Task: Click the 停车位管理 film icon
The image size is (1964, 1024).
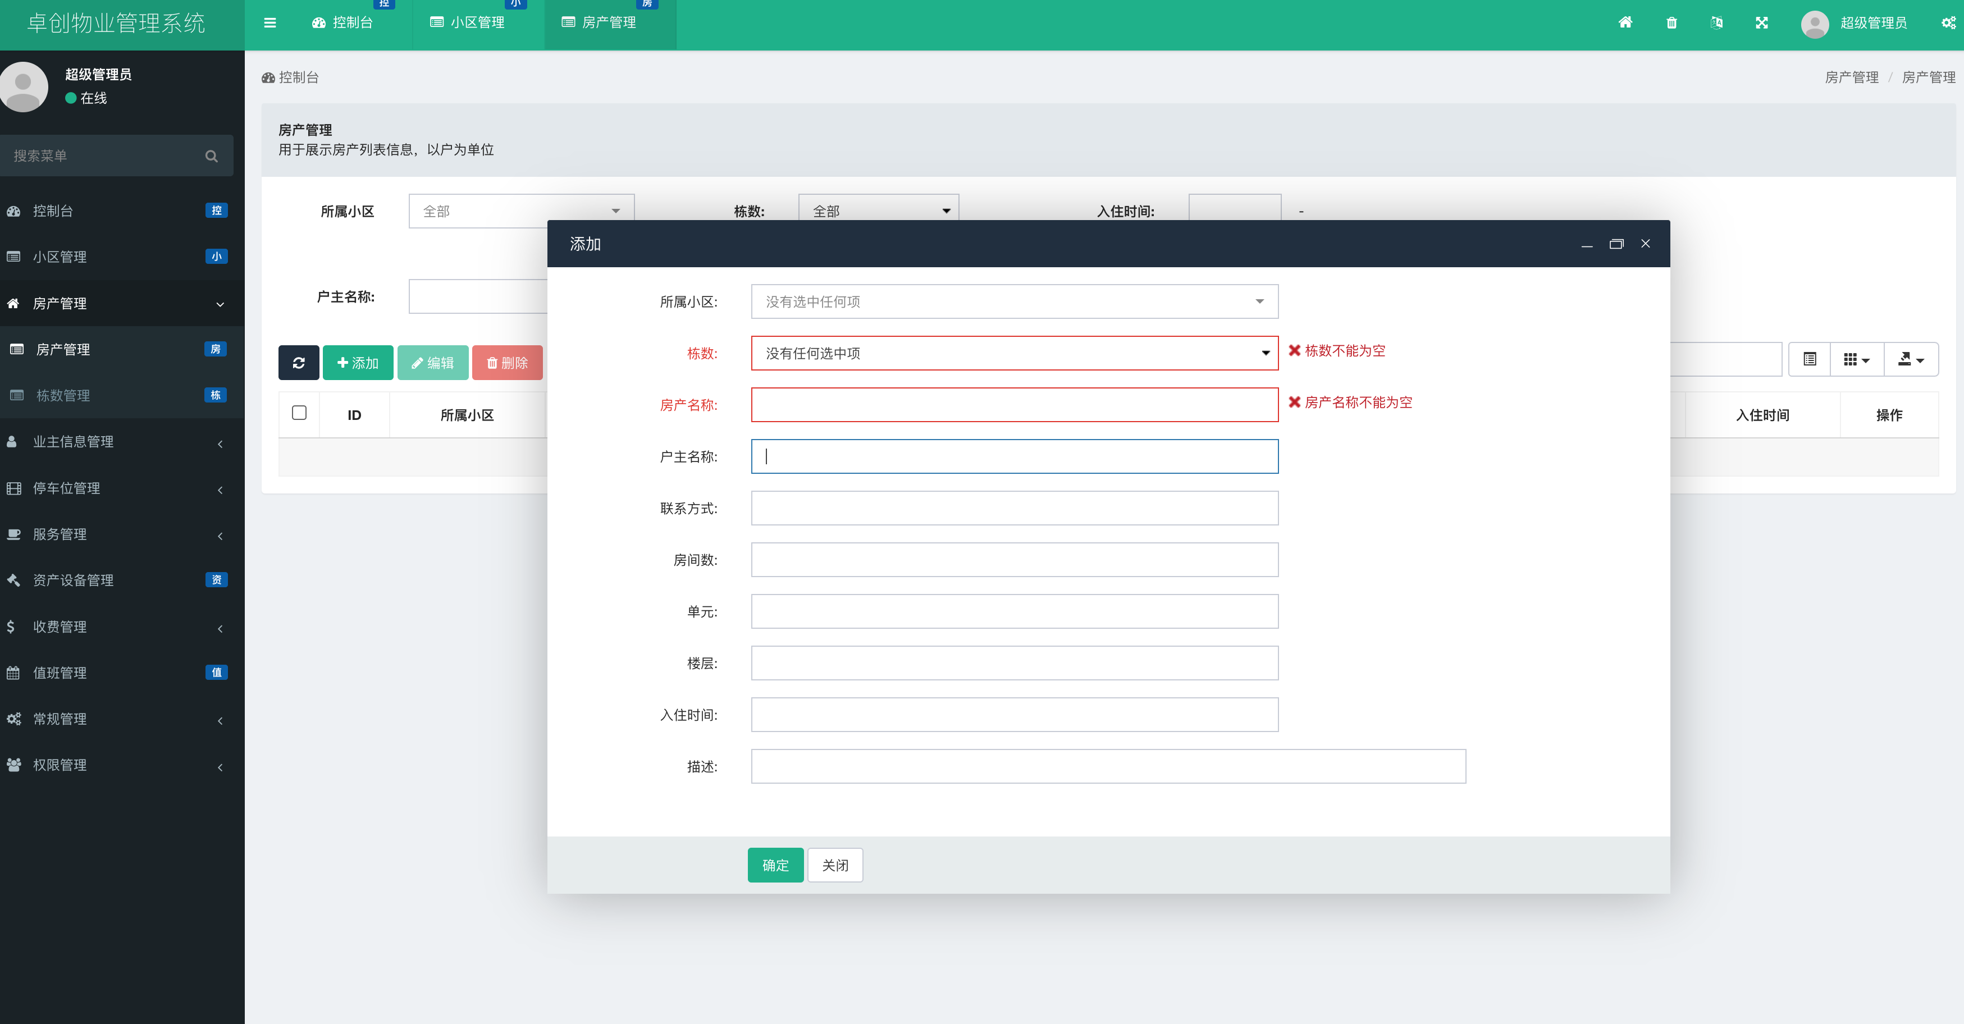Action: click(13, 488)
